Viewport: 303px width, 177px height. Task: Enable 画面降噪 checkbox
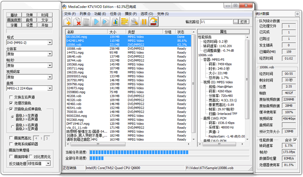tap(11, 156)
